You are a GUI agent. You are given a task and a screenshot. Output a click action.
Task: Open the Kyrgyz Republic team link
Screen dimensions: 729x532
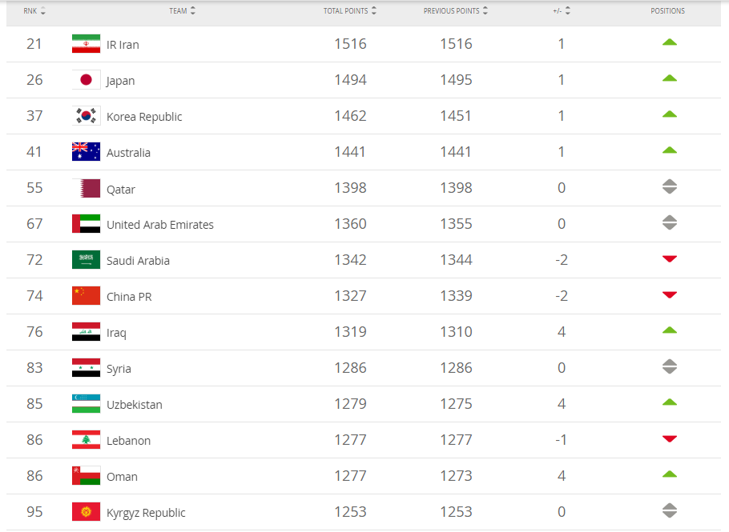point(146,513)
